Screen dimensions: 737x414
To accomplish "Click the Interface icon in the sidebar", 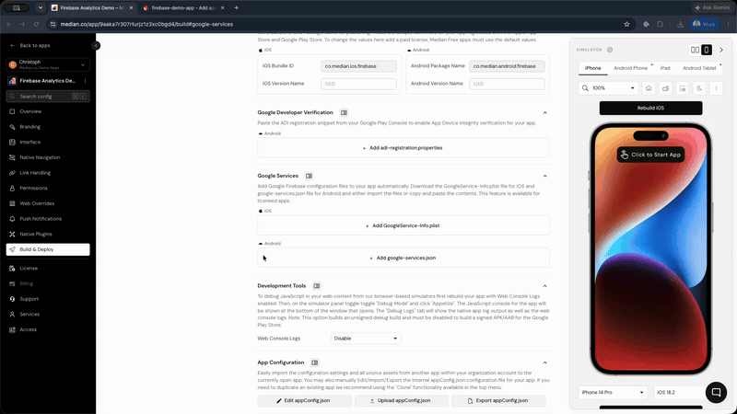I will click(x=12, y=143).
